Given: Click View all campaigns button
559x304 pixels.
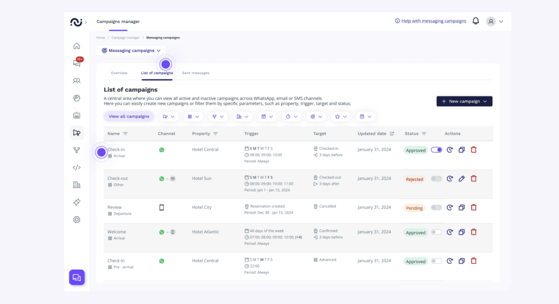Looking at the screenshot, I should (x=129, y=117).
